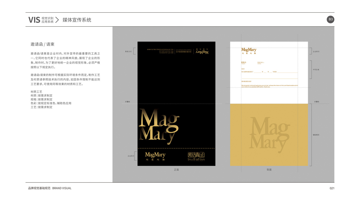Click the 企业标识 label beside the white card
360x202 pixels.
(316, 52)
